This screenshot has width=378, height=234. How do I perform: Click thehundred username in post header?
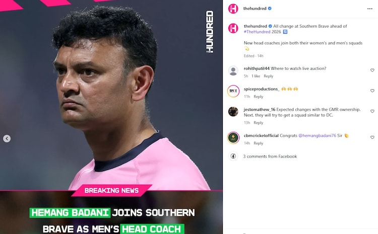click(x=255, y=9)
